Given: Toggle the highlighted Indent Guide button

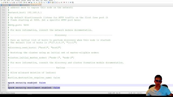Looking at the screenshot, I should click(x=49, y=2).
